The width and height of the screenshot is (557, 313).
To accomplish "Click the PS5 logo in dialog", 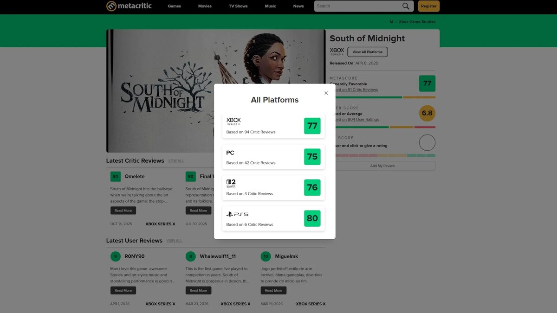I will point(237,214).
